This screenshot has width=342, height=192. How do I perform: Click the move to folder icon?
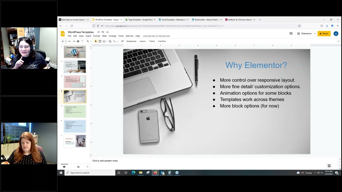click(x=103, y=32)
